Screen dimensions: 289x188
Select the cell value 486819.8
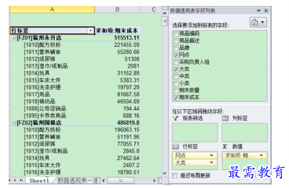click(x=128, y=123)
